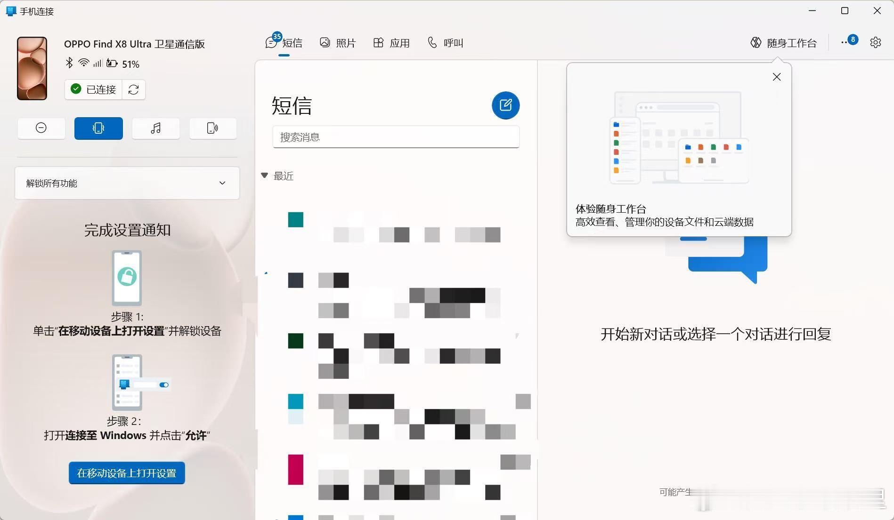Screen dimensions: 894x520
Task: Click the cellular signal bars icon
Action: pyautogui.click(x=98, y=63)
